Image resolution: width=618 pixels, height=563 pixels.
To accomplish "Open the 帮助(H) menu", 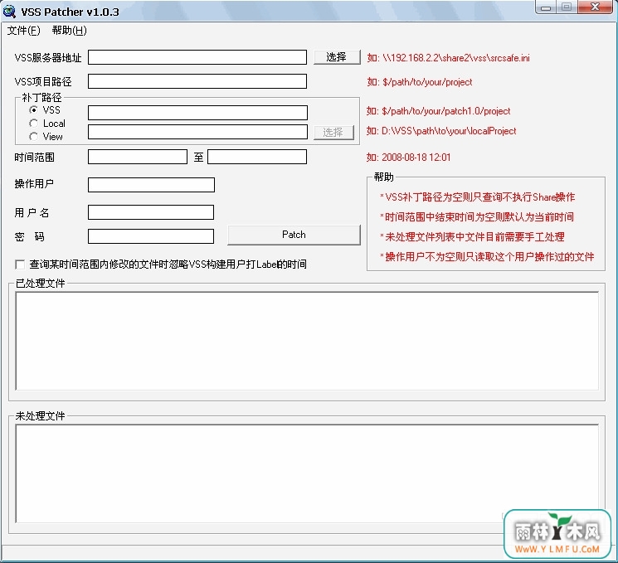I will pyautogui.click(x=70, y=31).
